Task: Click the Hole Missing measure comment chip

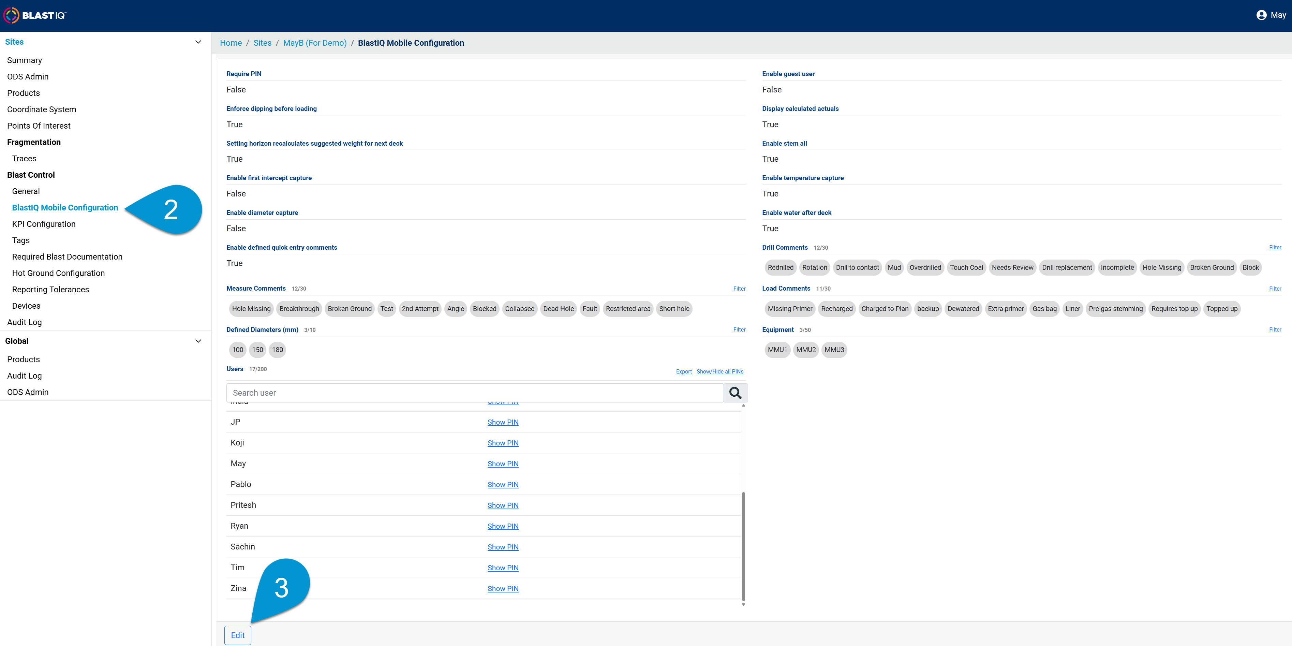Action: (x=251, y=309)
